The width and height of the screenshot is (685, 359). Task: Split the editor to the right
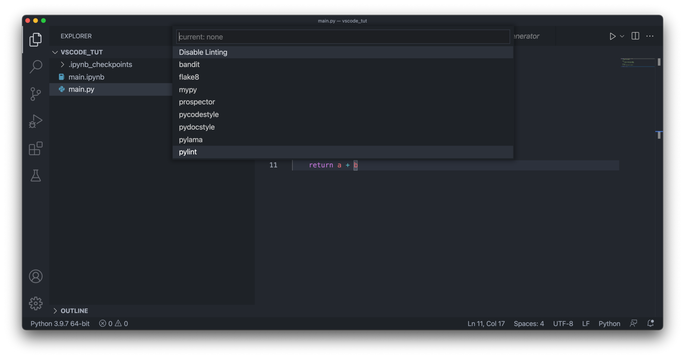635,36
